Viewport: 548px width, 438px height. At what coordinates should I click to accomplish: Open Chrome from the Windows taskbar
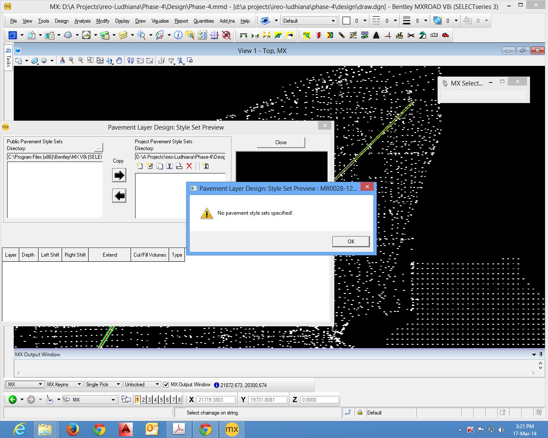click(99, 429)
